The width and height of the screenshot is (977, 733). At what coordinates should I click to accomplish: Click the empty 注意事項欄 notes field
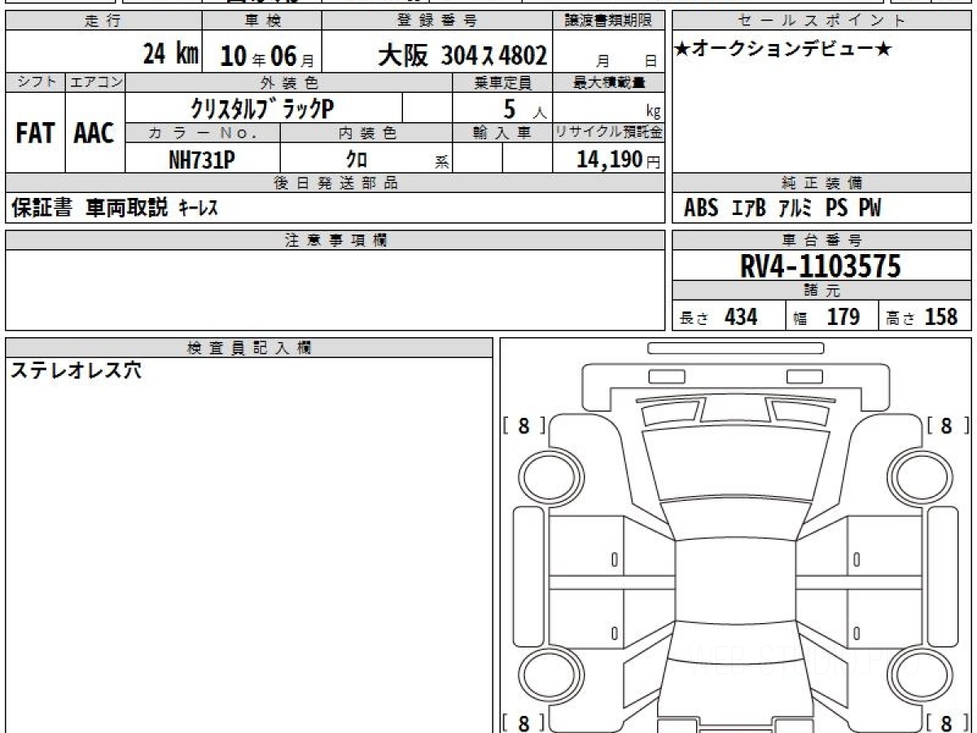coord(335,289)
